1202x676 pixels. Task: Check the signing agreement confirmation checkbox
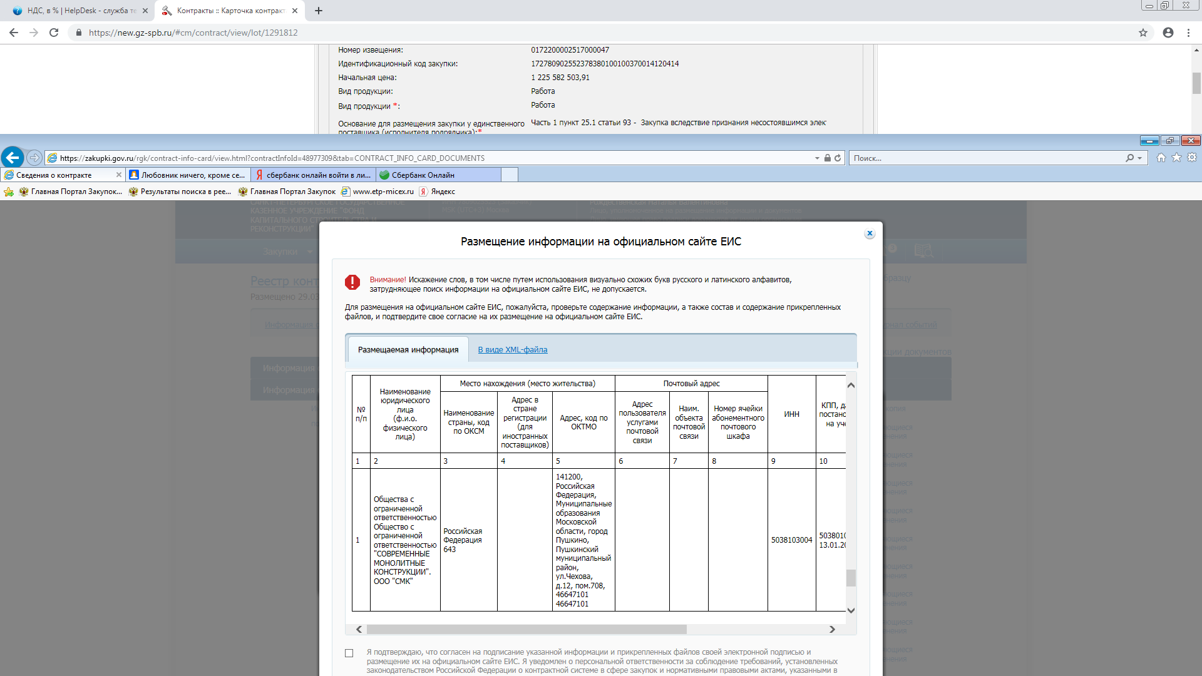[349, 653]
